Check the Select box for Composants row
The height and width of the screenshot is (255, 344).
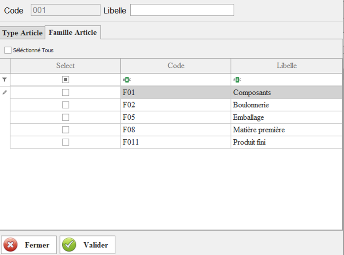pos(66,93)
